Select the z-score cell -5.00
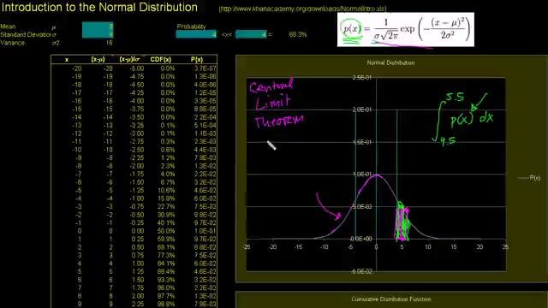Screen dimensions: 548x308 click(137, 68)
